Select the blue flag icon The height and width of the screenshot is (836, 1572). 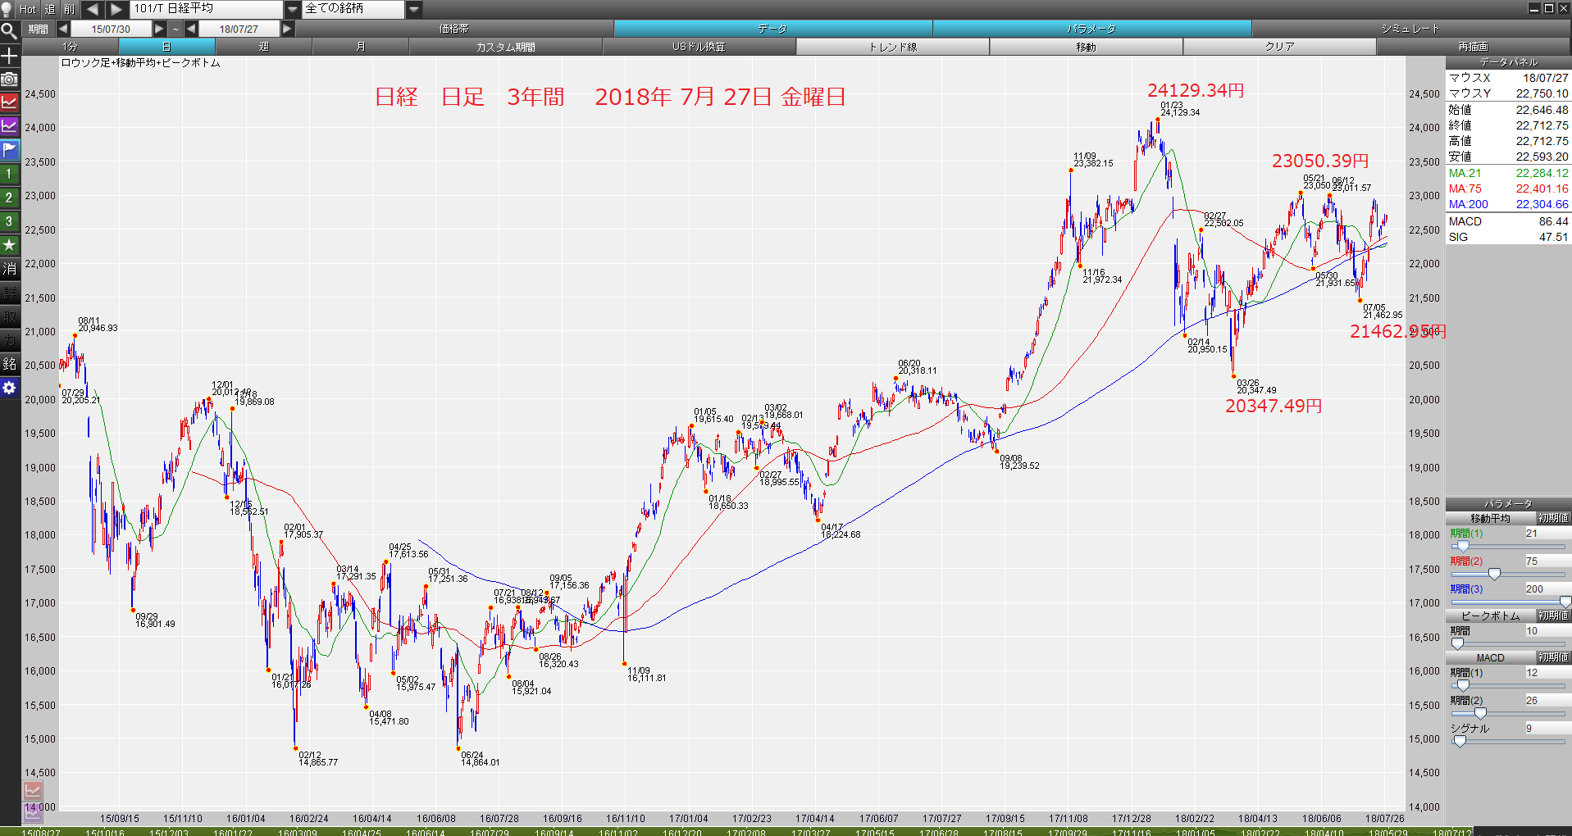coord(9,150)
